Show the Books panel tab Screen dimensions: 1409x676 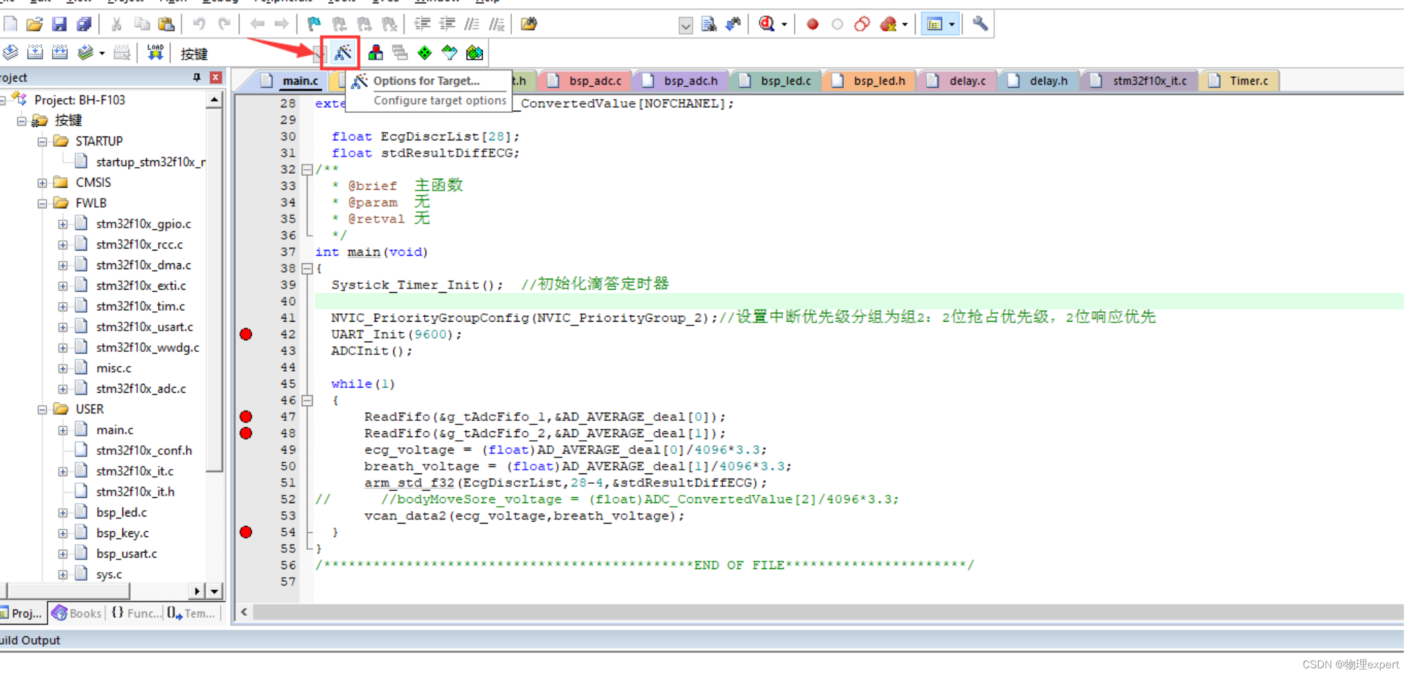tap(77, 614)
